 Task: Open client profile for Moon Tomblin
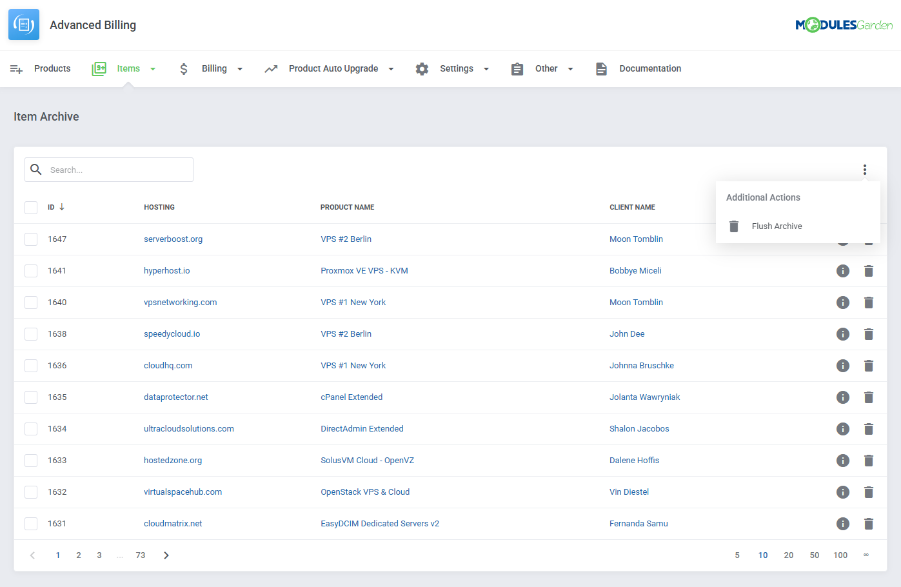tap(636, 239)
